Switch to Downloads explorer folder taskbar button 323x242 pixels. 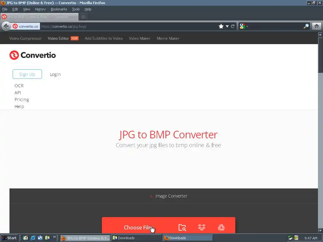coord(136,238)
